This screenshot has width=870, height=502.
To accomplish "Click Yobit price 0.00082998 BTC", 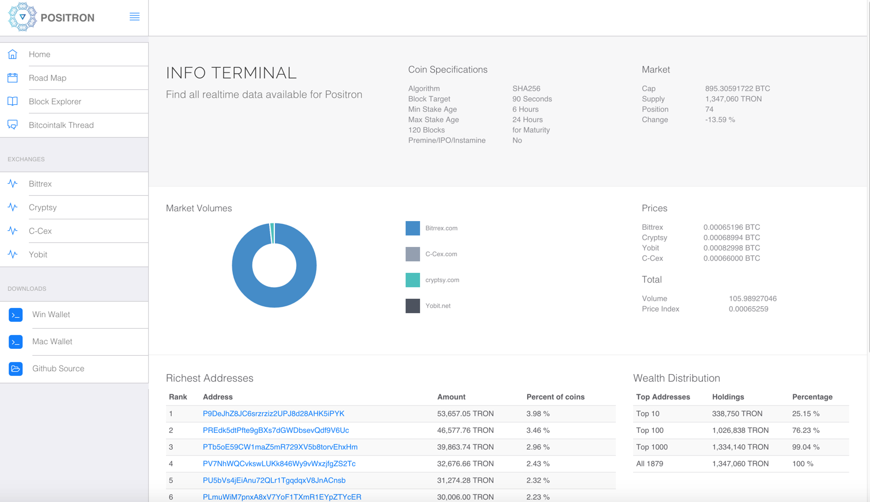I will click(732, 248).
